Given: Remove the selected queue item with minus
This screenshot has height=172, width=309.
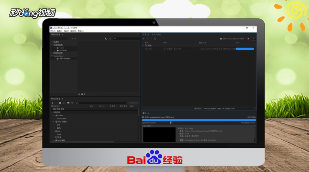Looking at the screenshot, I should (151, 39).
